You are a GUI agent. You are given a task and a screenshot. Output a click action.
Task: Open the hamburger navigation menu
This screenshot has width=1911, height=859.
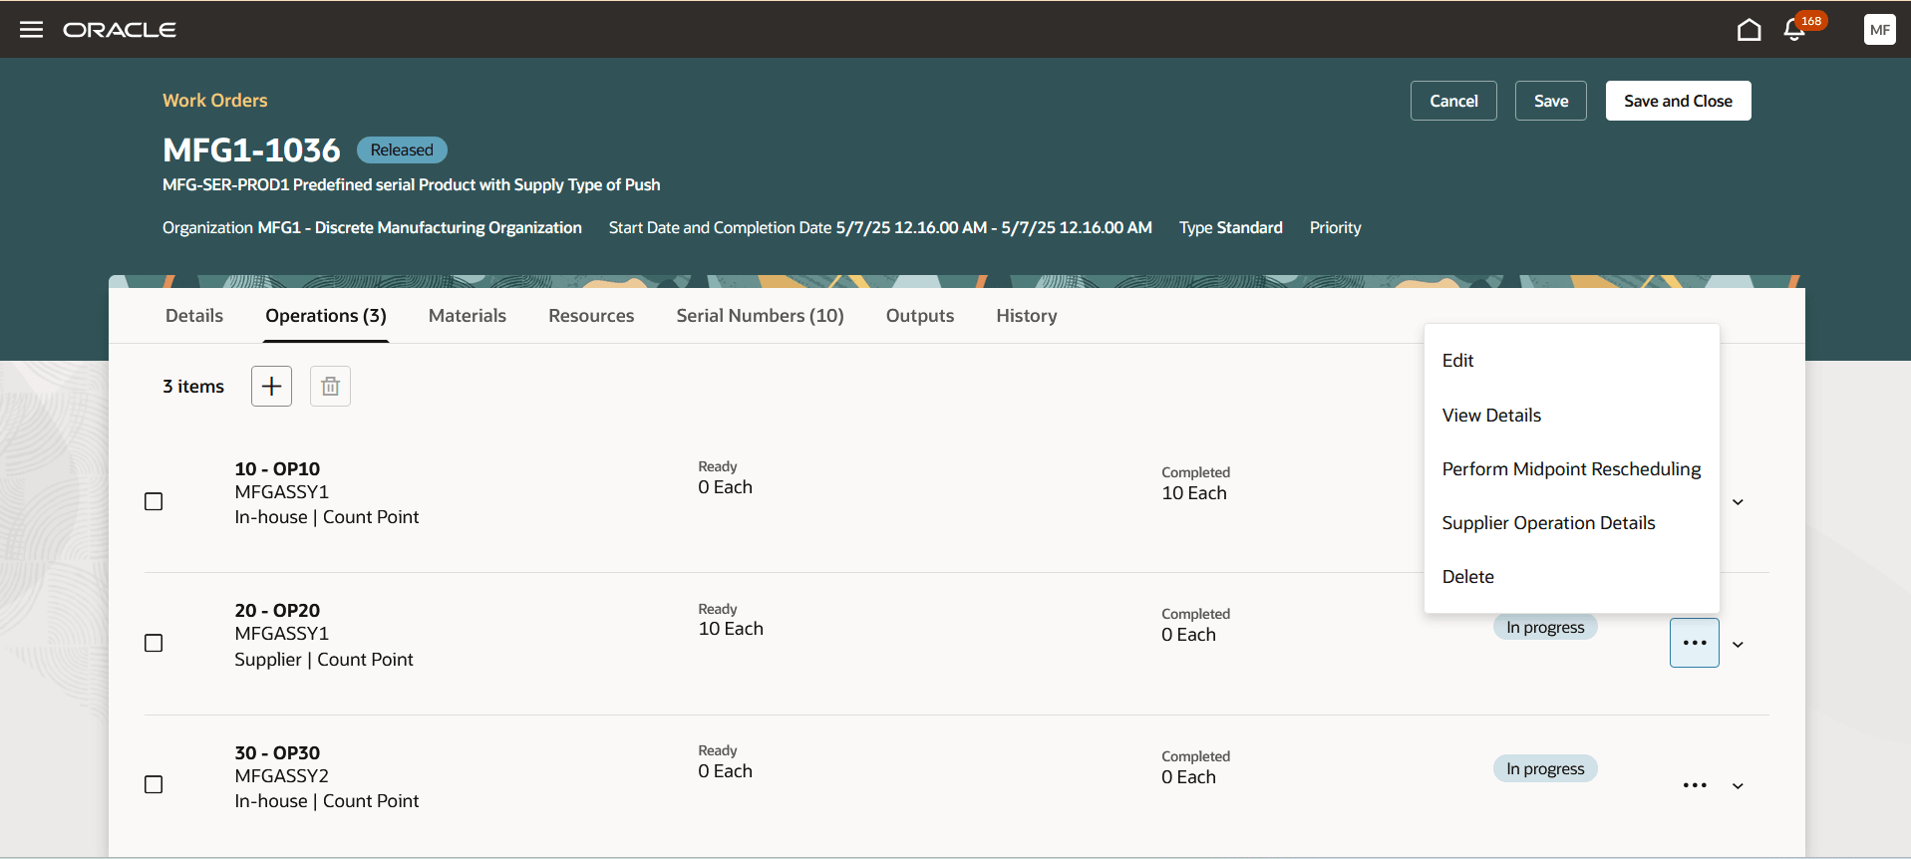(32, 30)
